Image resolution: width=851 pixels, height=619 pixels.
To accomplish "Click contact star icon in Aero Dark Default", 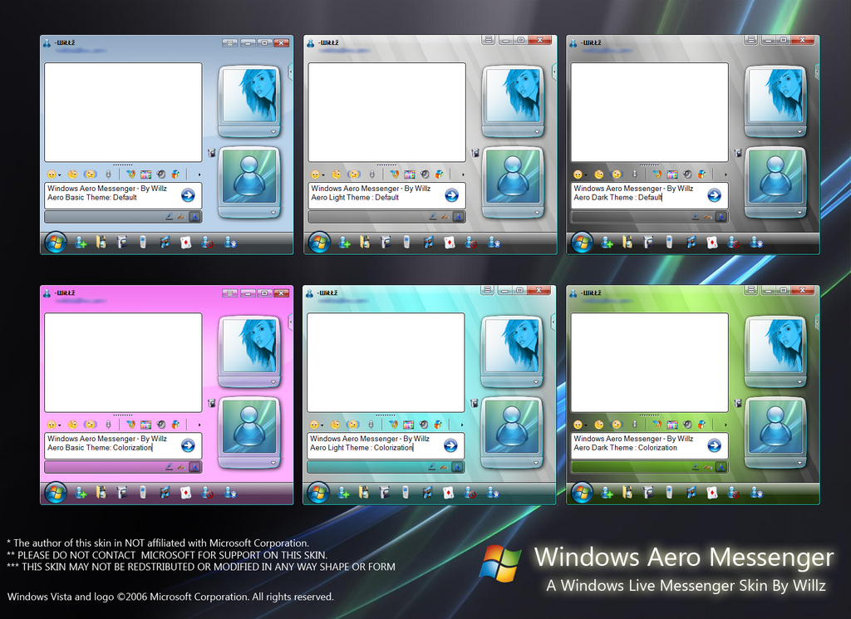I will click(x=756, y=243).
